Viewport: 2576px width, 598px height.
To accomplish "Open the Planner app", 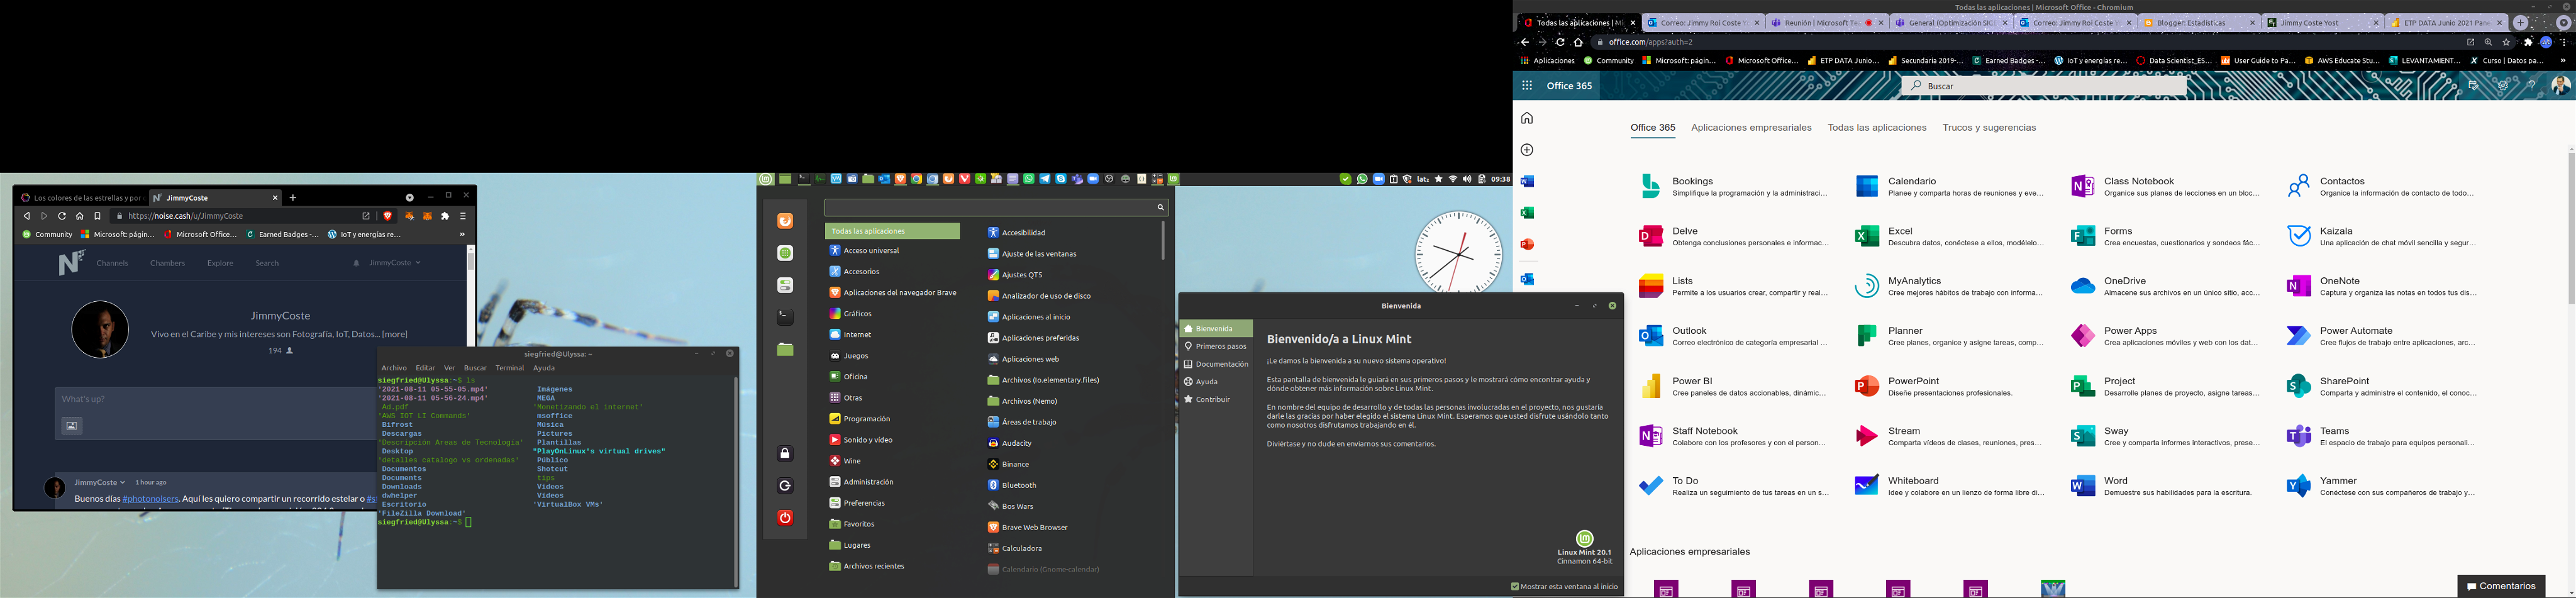I will pyautogui.click(x=1949, y=336).
